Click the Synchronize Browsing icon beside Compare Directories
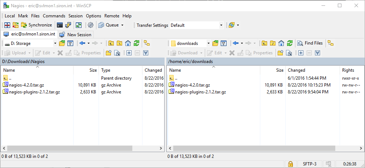The width and height of the screenshot is (365, 168). tap(16, 25)
